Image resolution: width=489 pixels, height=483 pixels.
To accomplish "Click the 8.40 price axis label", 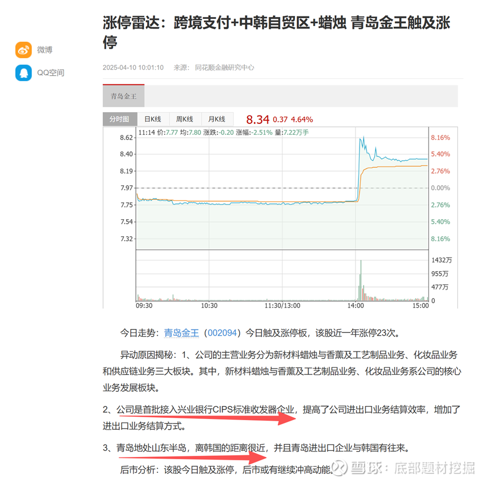I will [x=126, y=154].
